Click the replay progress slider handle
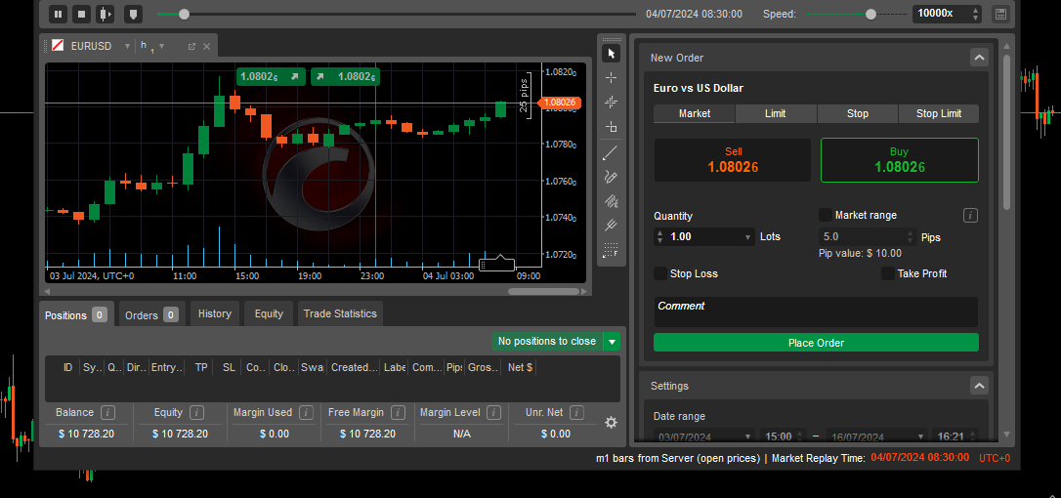 [x=184, y=14]
